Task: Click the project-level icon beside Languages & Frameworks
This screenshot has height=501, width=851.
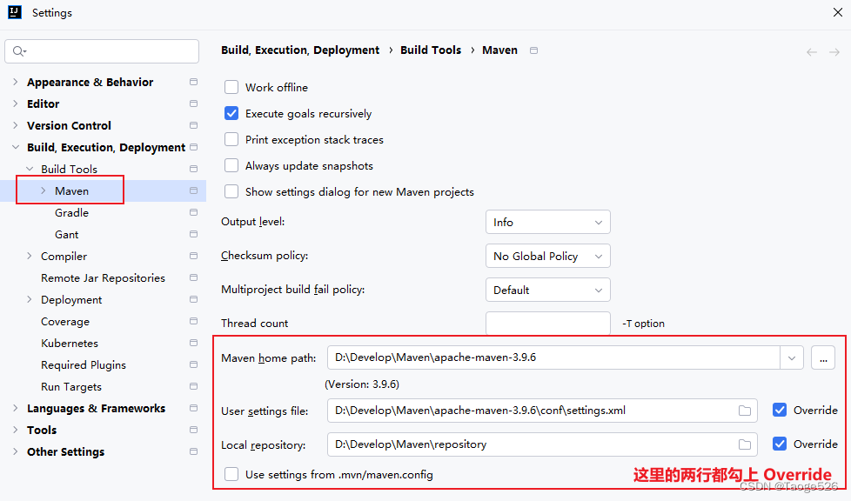Action: tap(193, 408)
